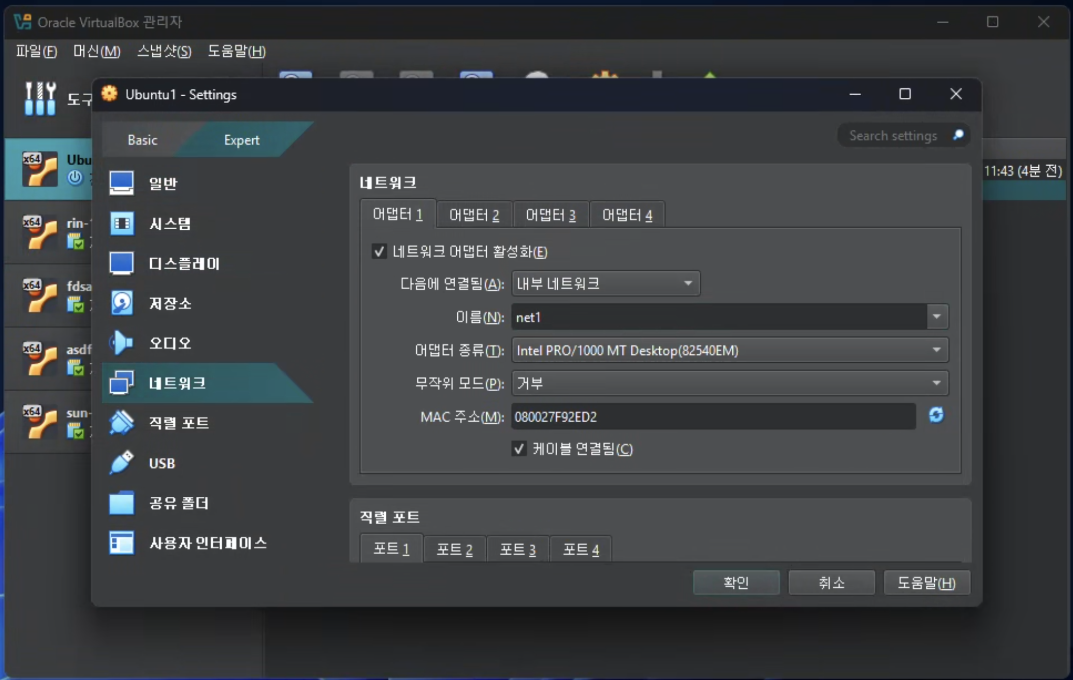Toggle 케이블 연결됨 checkbox

pyautogui.click(x=519, y=448)
